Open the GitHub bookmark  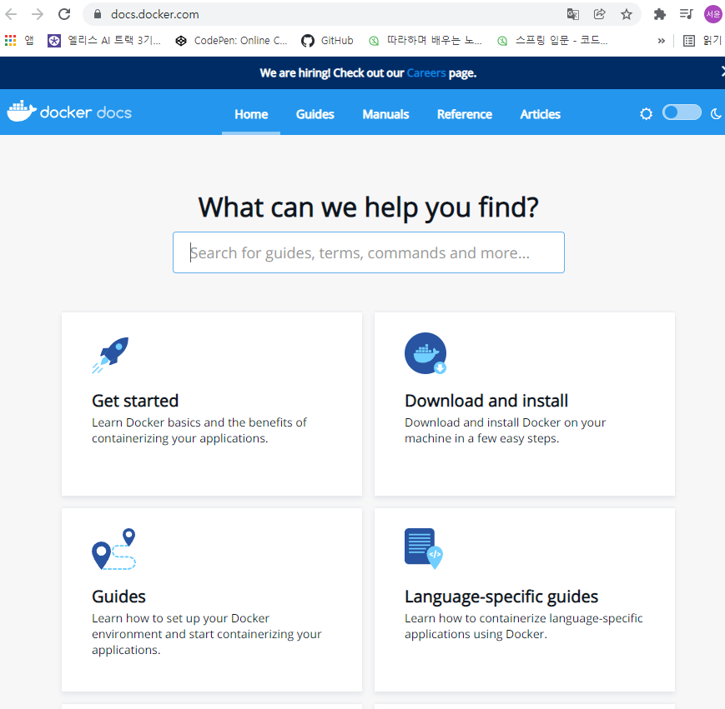pyautogui.click(x=327, y=41)
